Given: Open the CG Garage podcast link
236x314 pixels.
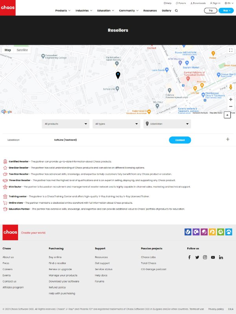Looking at the screenshot, I should point(154,269).
